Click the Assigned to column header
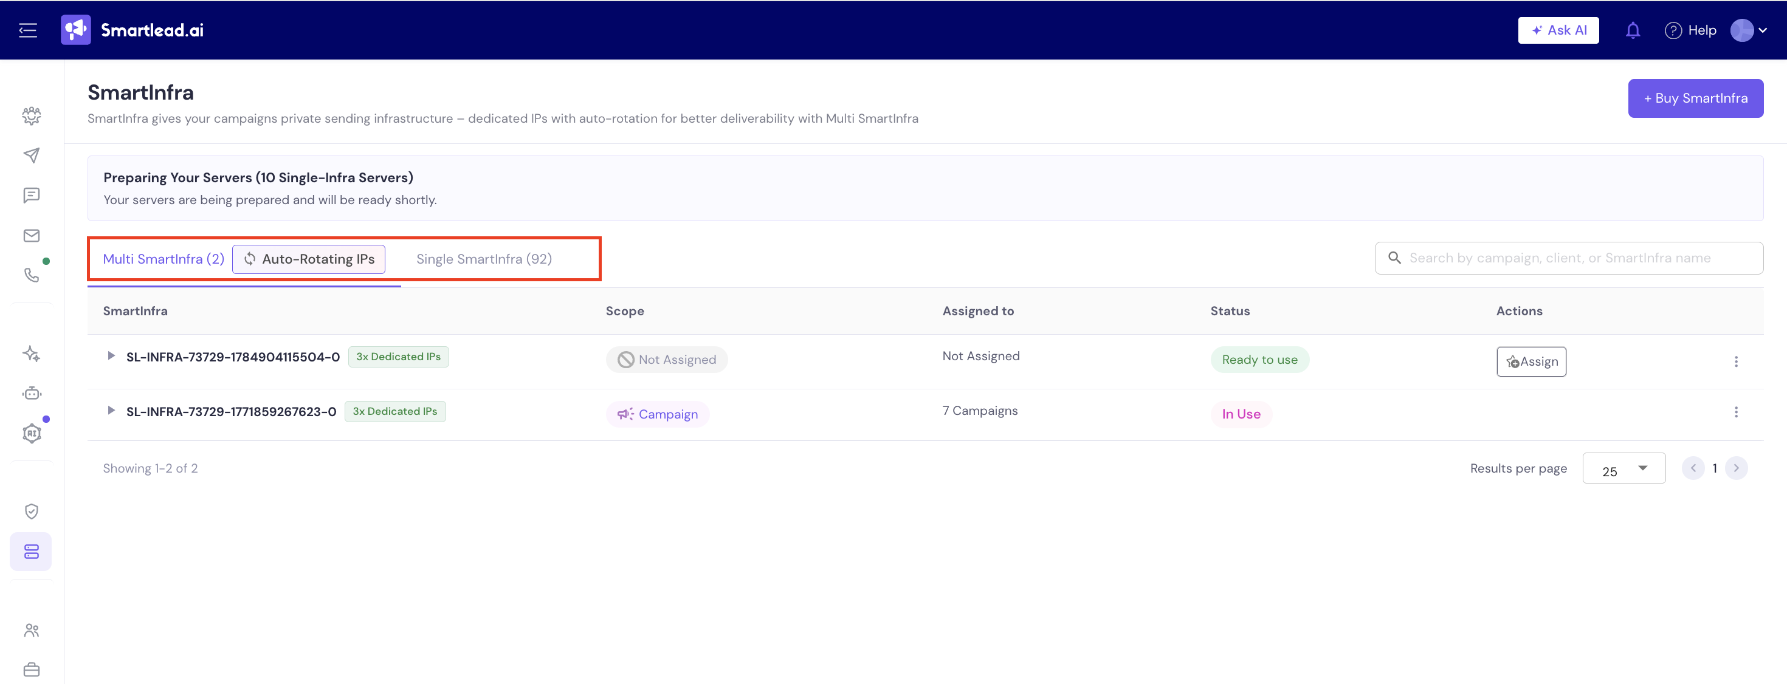 point(978,311)
